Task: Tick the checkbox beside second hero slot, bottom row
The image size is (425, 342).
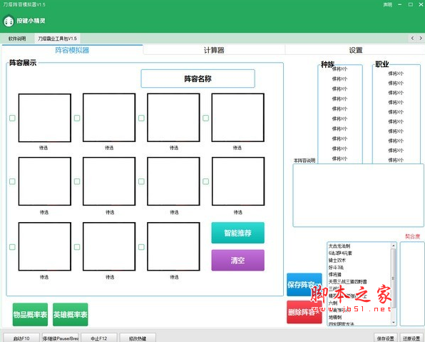Action: pos(77,247)
